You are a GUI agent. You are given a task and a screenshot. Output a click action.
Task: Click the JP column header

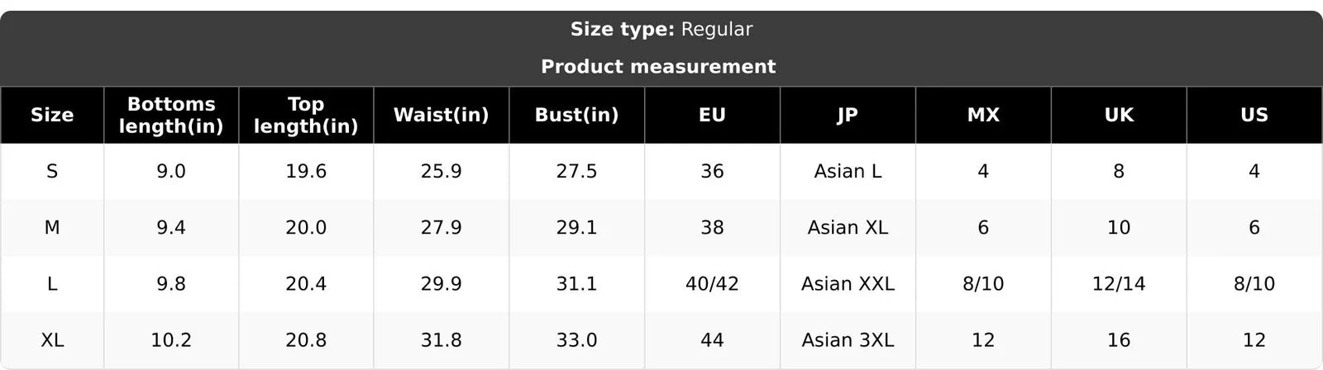point(848,115)
